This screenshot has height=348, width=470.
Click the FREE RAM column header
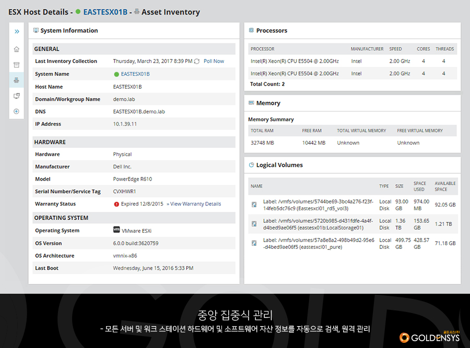pyautogui.click(x=312, y=130)
